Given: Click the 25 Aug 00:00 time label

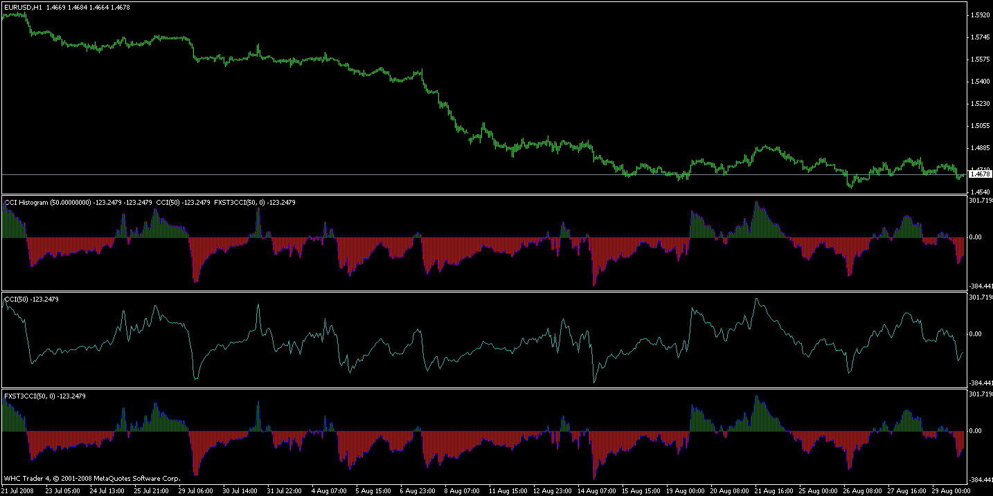Looking at the screenshot, I should (816, 490).
